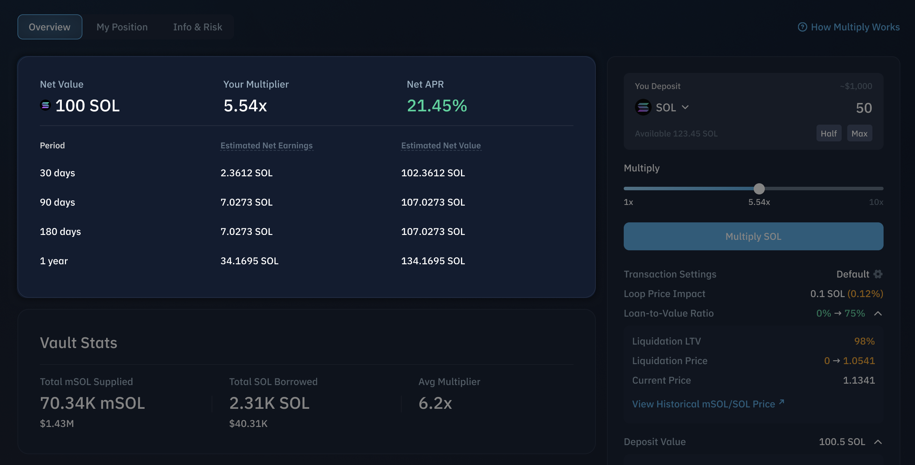Click the SOL token icon in deposit
Screen dimensions: 915x465
[643, 107]
